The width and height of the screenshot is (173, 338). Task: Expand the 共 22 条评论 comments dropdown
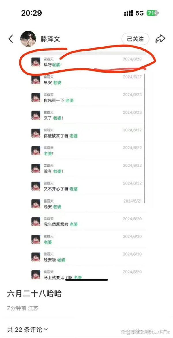click(28, 329)
